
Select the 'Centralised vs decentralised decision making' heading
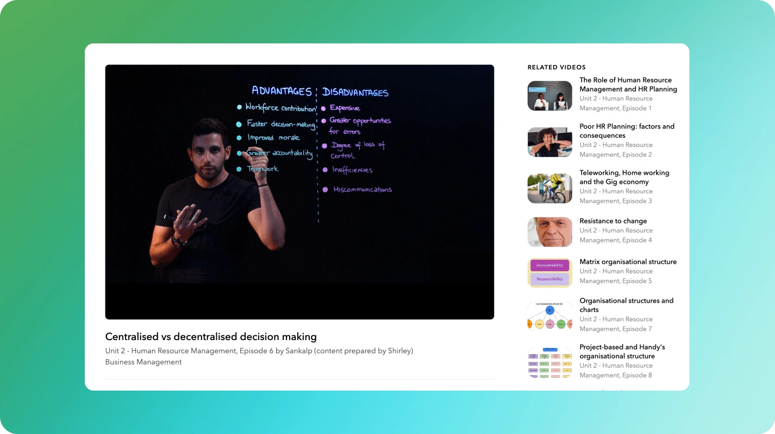pyautogui.click(x=211, y=336)
